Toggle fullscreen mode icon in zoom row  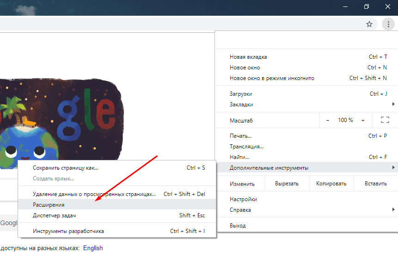click(x=385, y=120)
